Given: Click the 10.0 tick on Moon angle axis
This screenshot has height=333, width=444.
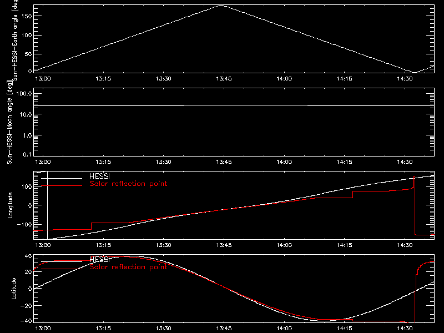Looking at the screenshot, I should tap(26, 115).
